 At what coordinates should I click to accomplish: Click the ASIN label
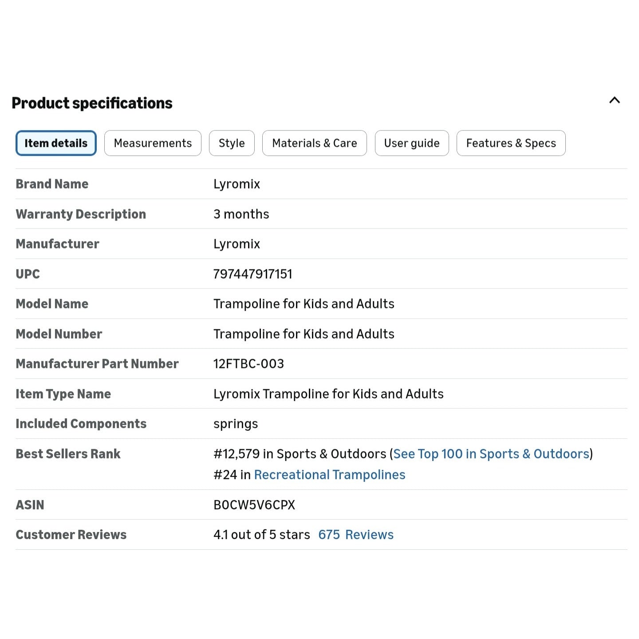(x=30, y=505)
